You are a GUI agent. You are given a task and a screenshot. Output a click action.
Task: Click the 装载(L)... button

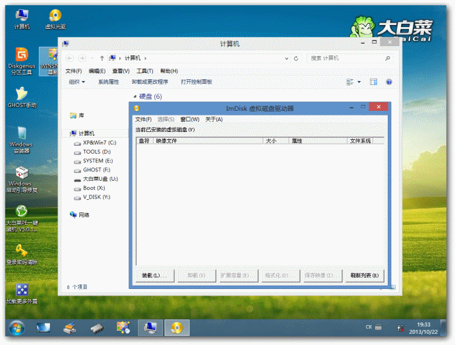(154, 275)
